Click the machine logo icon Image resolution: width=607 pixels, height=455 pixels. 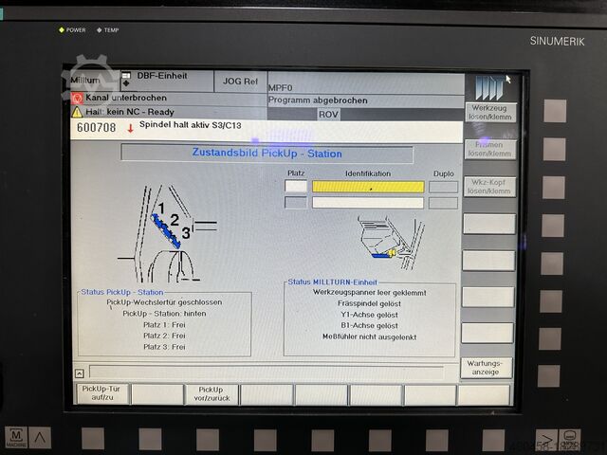point(489,87)
